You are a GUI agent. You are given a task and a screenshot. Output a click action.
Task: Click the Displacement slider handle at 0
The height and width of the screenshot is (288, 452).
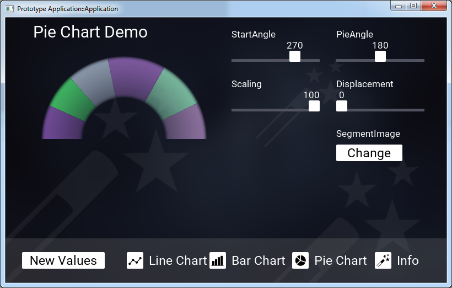tap(342, 106)
